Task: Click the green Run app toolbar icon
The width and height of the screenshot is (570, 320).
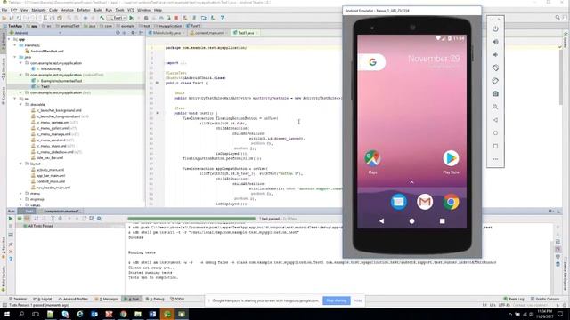Action: 132,18
